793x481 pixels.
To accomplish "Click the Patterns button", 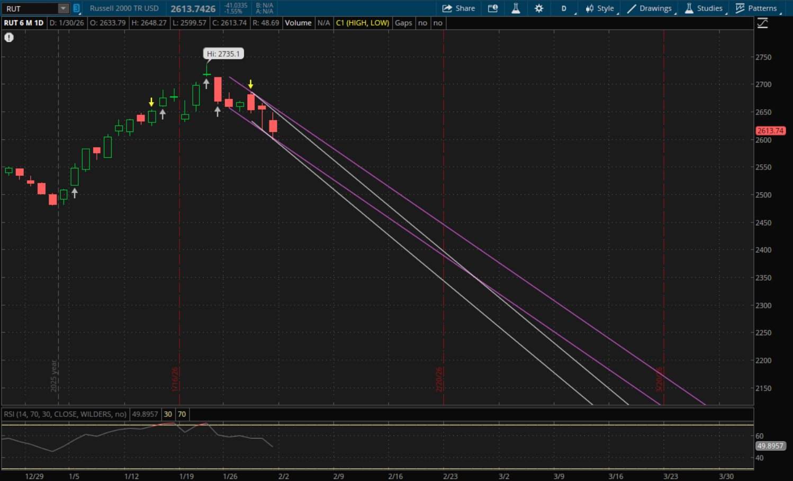I will [756, 8].
